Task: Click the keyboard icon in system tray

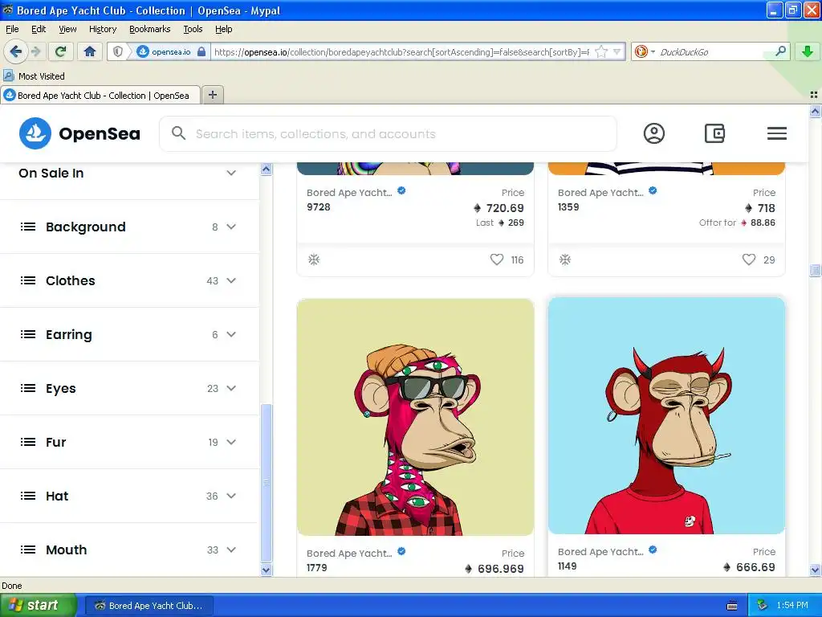Action: coord(732,606)
